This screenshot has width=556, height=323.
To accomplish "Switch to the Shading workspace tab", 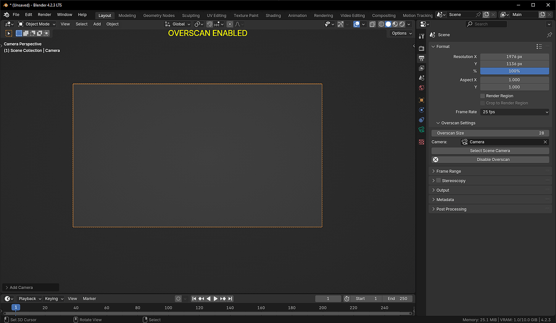I will (273, 15).
